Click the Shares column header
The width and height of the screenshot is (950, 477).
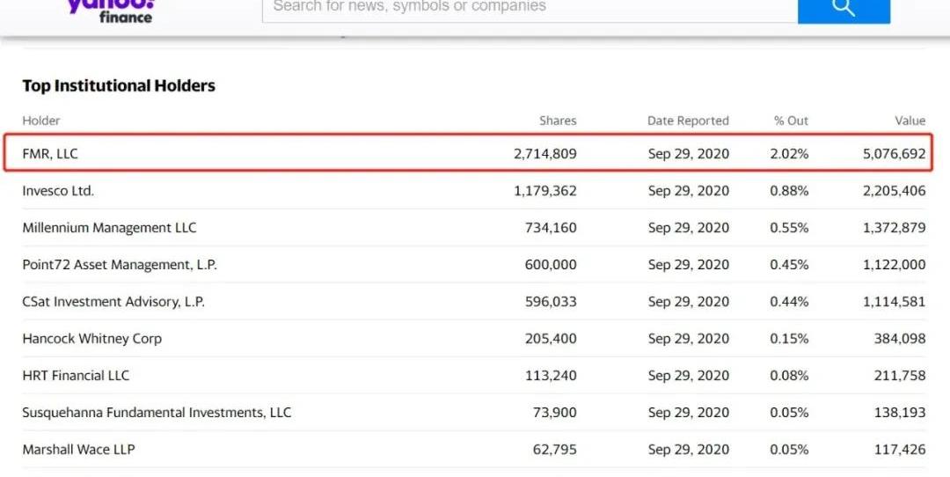click(x=558, y=121)
